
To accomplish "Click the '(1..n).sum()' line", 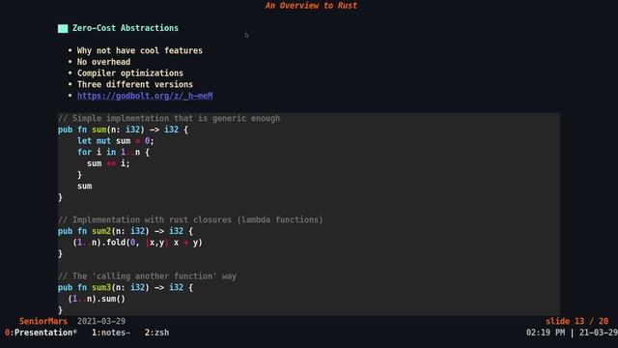I will (97, 299).
